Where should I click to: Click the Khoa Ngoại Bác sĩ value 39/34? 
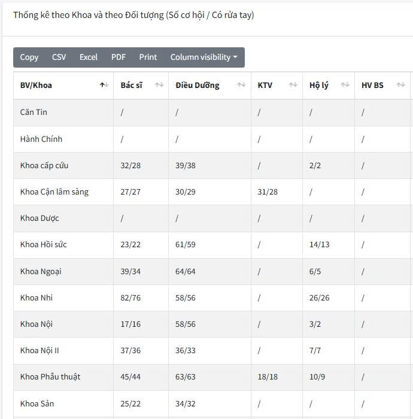point(130,271)
